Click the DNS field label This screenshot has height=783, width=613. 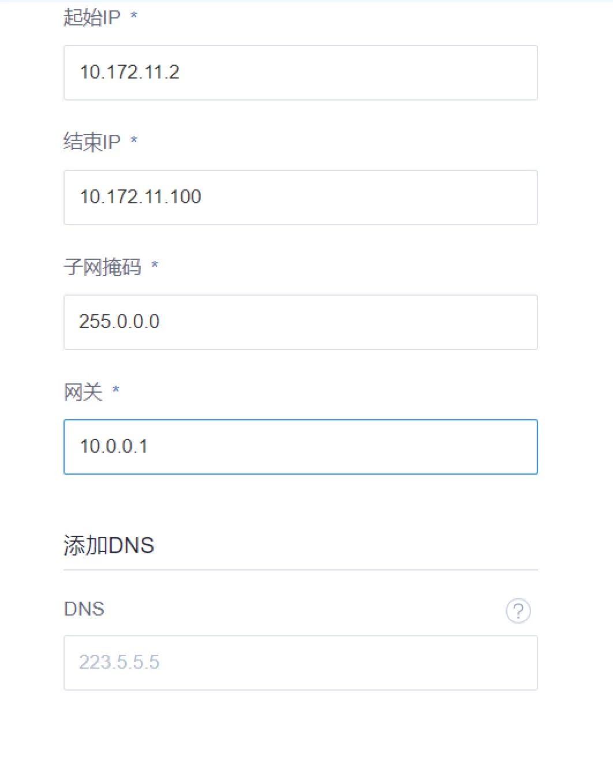click(x=84, y=609)
